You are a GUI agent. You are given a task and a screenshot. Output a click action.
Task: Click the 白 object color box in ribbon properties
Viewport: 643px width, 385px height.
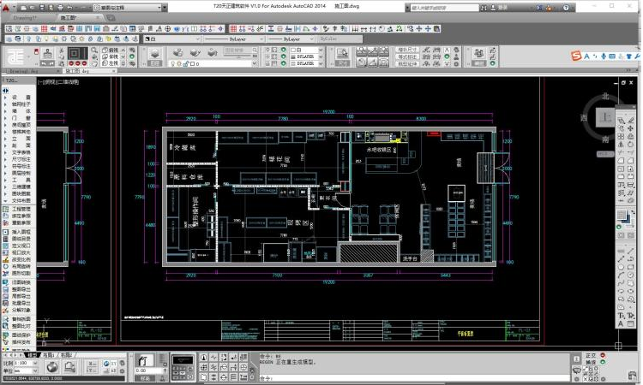[306, 50]
